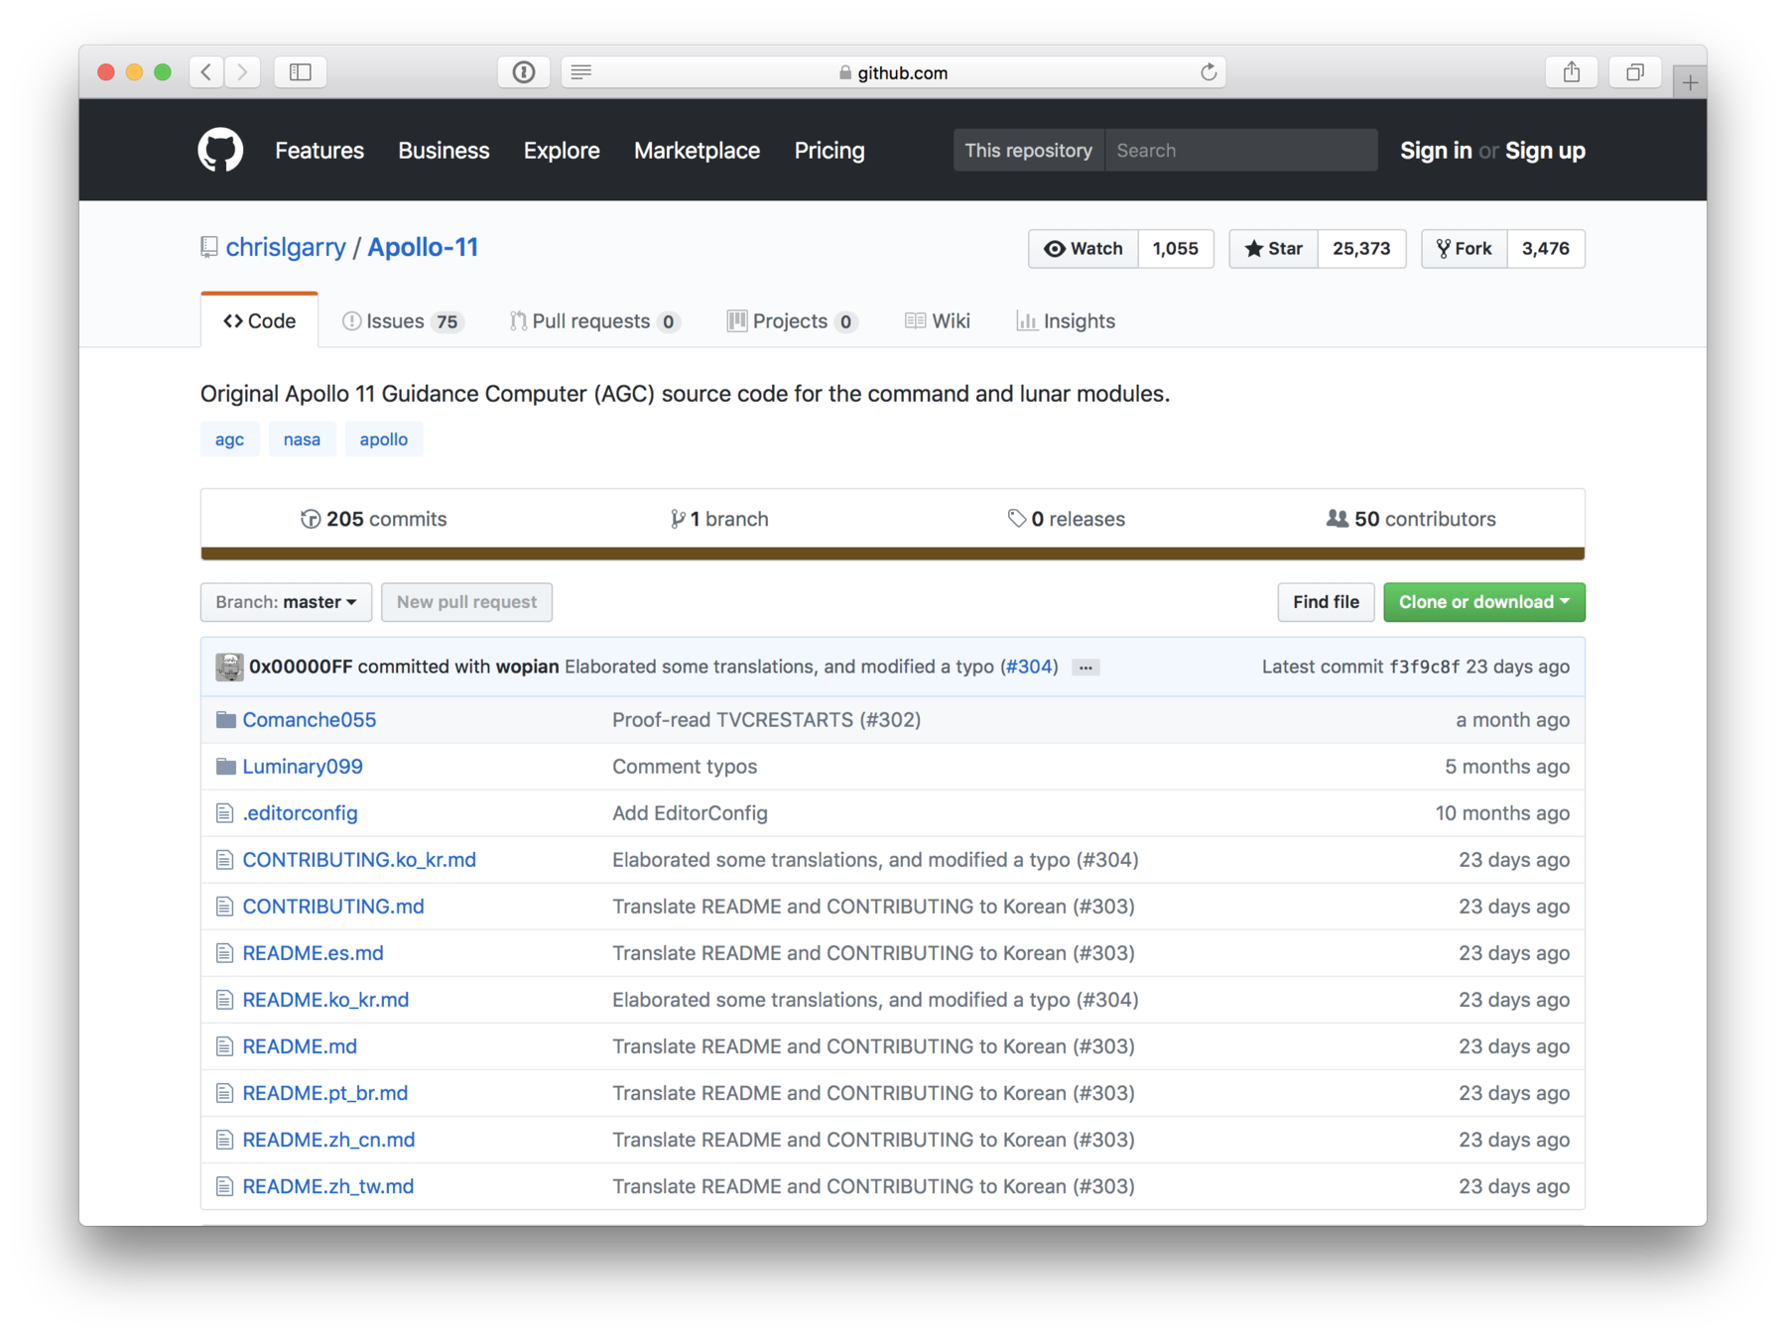Viewport: 1786px width, 1339px height.
Task: Click the Sign in link
Action: [1436, 151]
